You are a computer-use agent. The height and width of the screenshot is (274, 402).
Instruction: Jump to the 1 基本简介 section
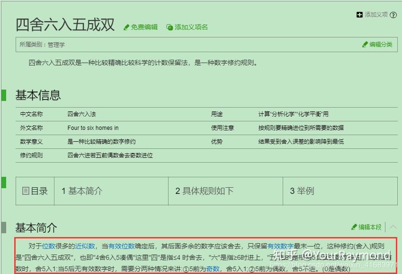tap(82, 191)
